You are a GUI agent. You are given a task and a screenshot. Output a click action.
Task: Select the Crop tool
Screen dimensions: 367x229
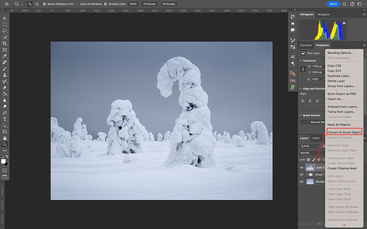pos(5,43)
